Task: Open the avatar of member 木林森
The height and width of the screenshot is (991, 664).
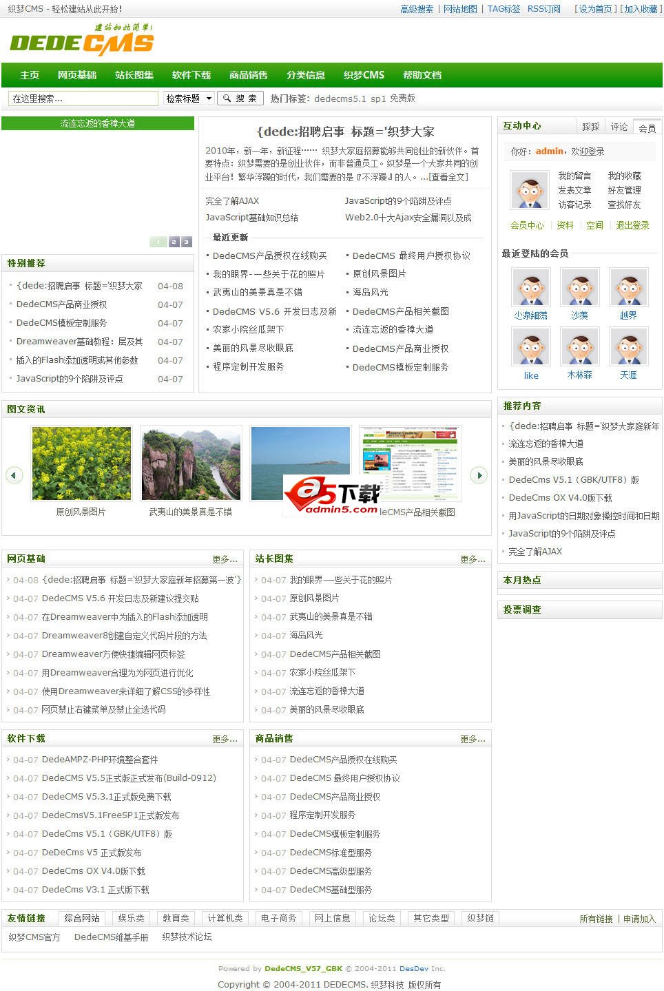Action: [x=579, y=347]
